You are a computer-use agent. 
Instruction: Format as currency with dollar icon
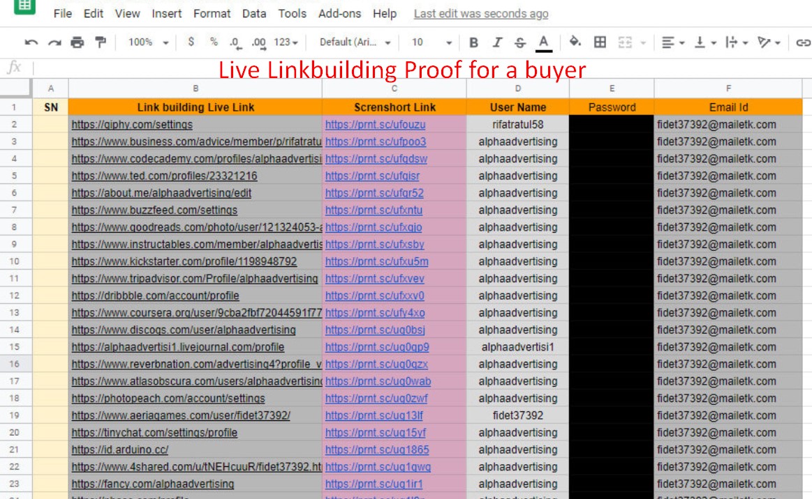click(191, 42)
